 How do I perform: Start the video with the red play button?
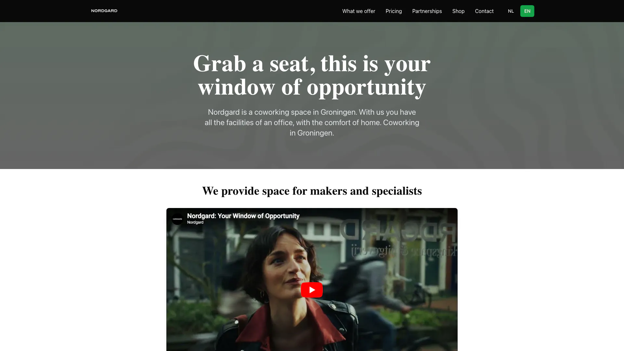click(312, 290)
